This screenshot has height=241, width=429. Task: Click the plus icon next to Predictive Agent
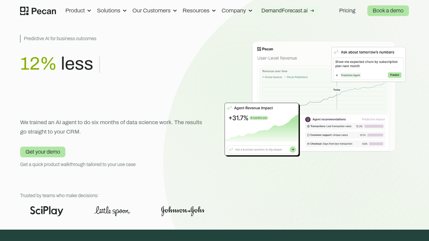[337, 75]
